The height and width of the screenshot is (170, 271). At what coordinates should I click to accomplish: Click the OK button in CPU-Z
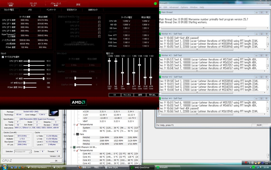pos(56,161)
